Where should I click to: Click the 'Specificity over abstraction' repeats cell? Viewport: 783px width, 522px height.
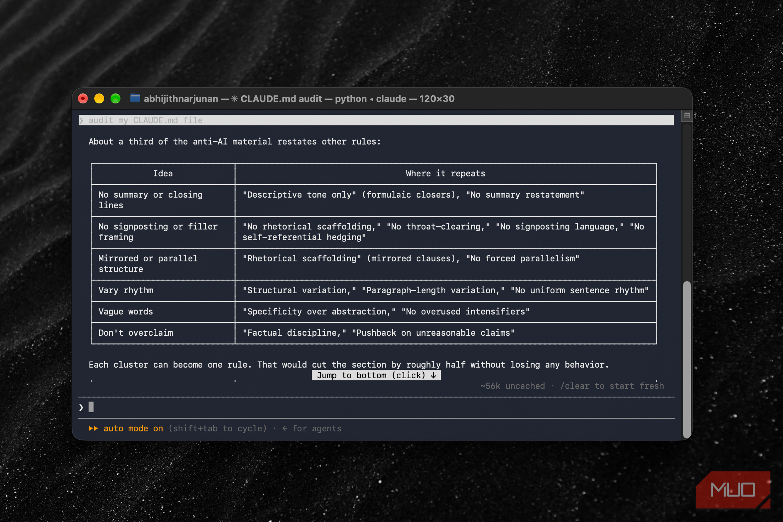(446, 312)
